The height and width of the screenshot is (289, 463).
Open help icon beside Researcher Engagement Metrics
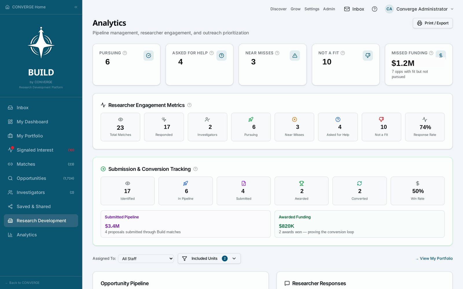(x=189, y=105)
